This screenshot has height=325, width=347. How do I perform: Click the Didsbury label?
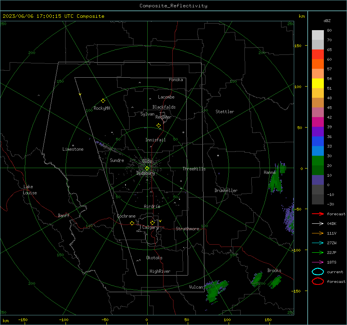(145, 173)
